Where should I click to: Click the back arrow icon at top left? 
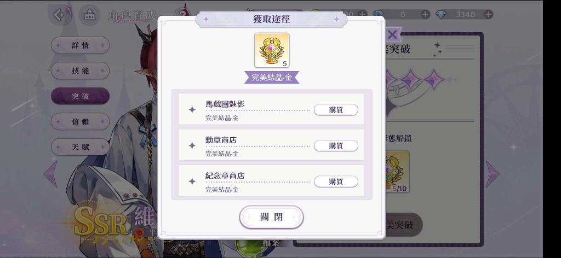tap(59, 15)
